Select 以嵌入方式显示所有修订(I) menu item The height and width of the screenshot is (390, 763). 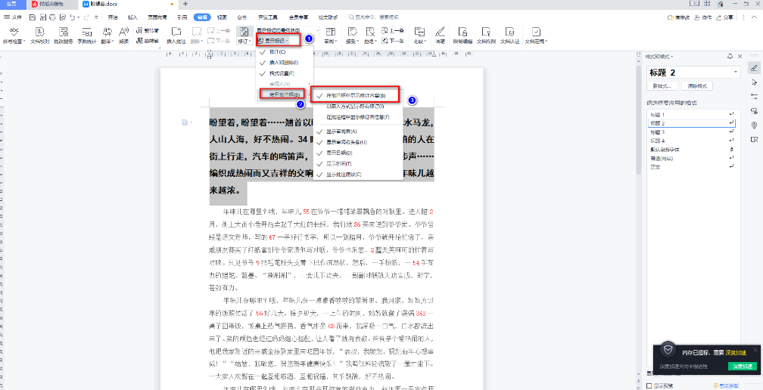tap(357, 107)
